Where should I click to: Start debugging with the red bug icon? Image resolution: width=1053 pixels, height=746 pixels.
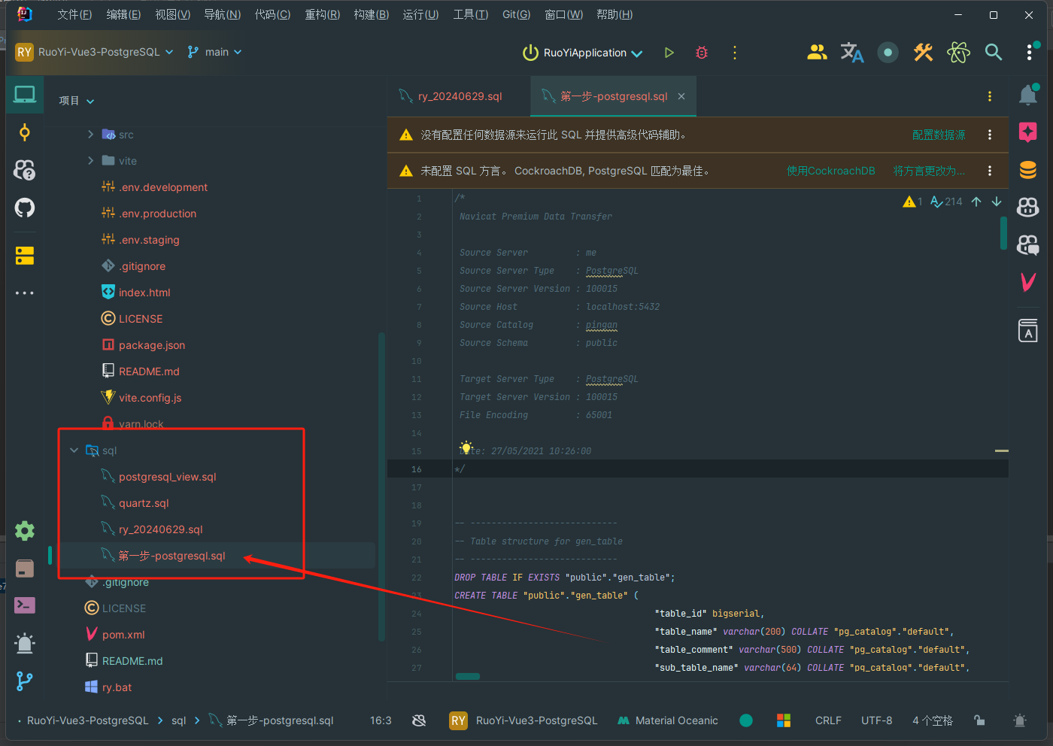[702, 53]
